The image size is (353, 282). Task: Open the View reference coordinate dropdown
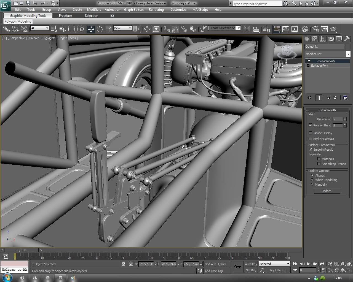click(x=122, y=28)
